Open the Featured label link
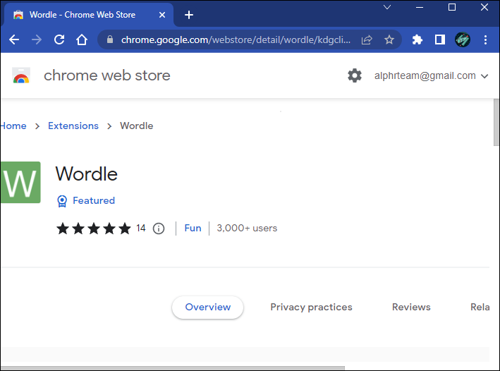Viewport: 500px width, 371px height. click(x=94, y=200)
